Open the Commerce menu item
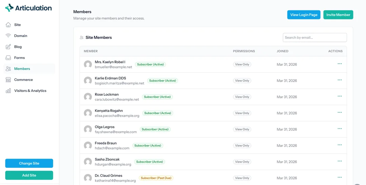The height and width of the screenshot is (185, 366). tap(23, 80)
